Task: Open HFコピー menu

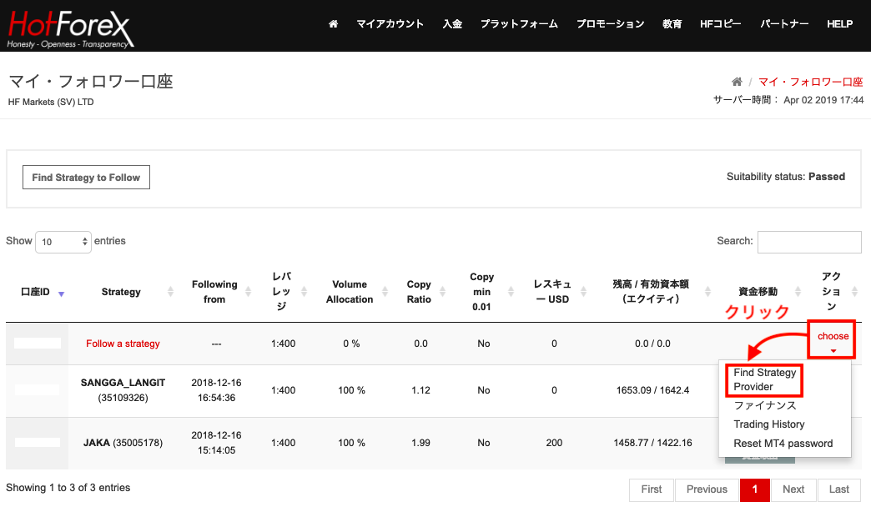Action: 721,24
